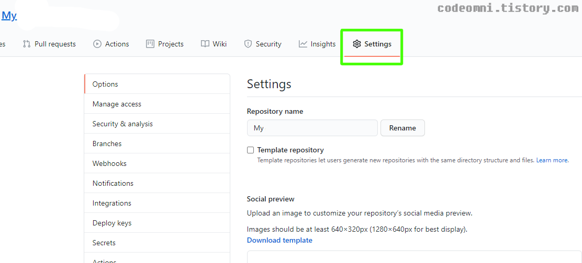Select Options in settings sidebar
This screenshot has width=582, height=263.
click(157, 84)
